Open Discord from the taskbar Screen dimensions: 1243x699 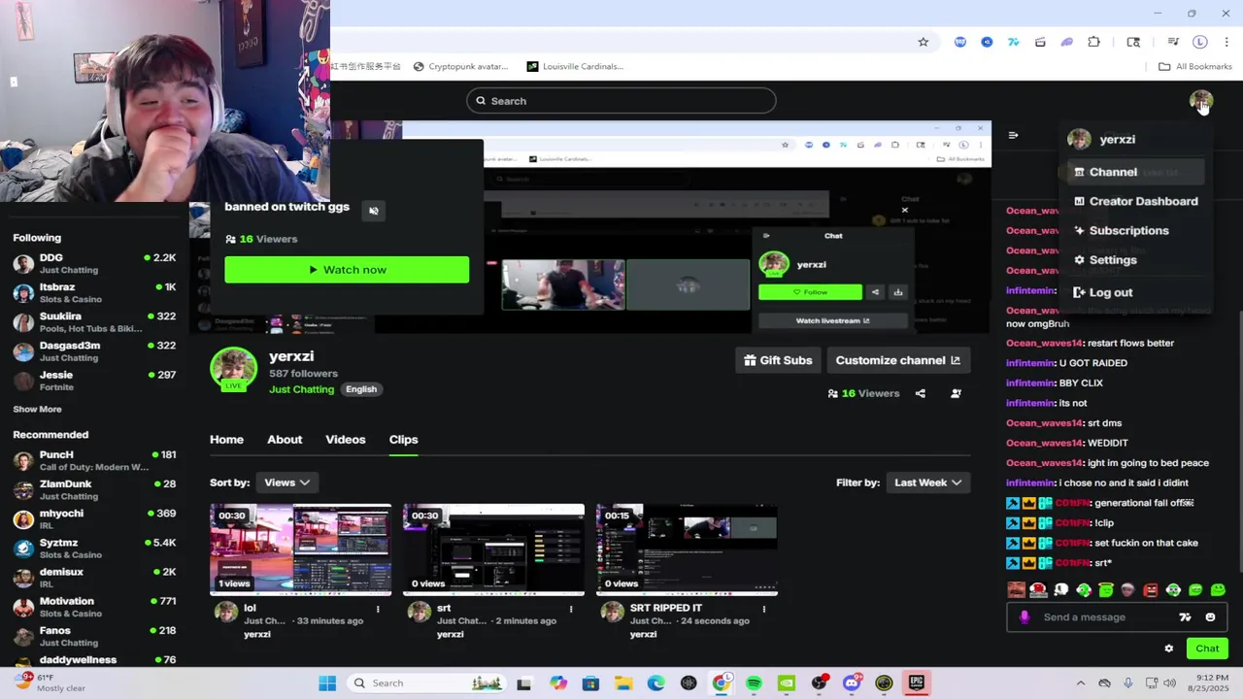(852, 683)
